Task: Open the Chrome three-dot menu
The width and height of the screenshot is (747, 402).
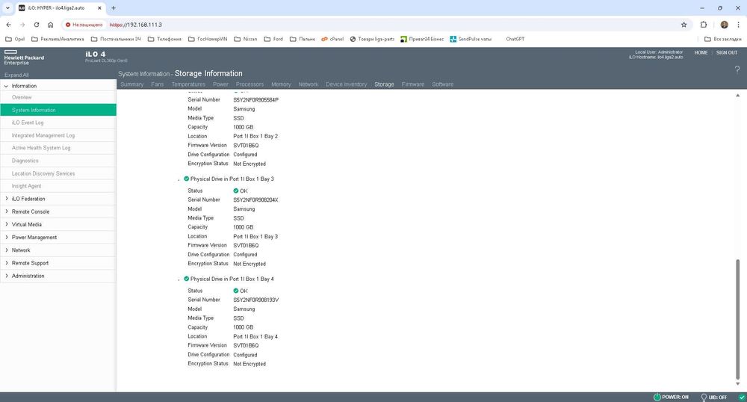Action: pos(739,25)
